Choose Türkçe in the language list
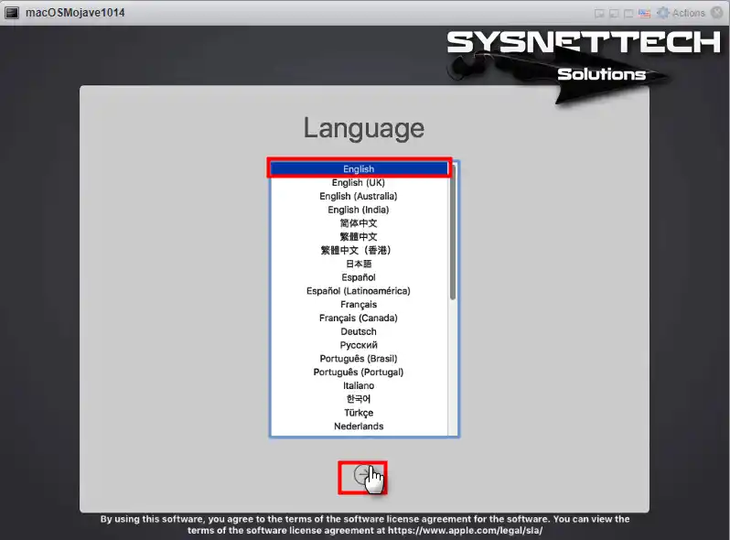The height and width of the screenshot is (540, 730). [x=359, y=413]
